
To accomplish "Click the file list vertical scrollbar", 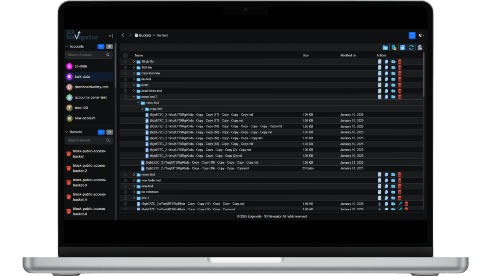I will click(x=424, y=75).
